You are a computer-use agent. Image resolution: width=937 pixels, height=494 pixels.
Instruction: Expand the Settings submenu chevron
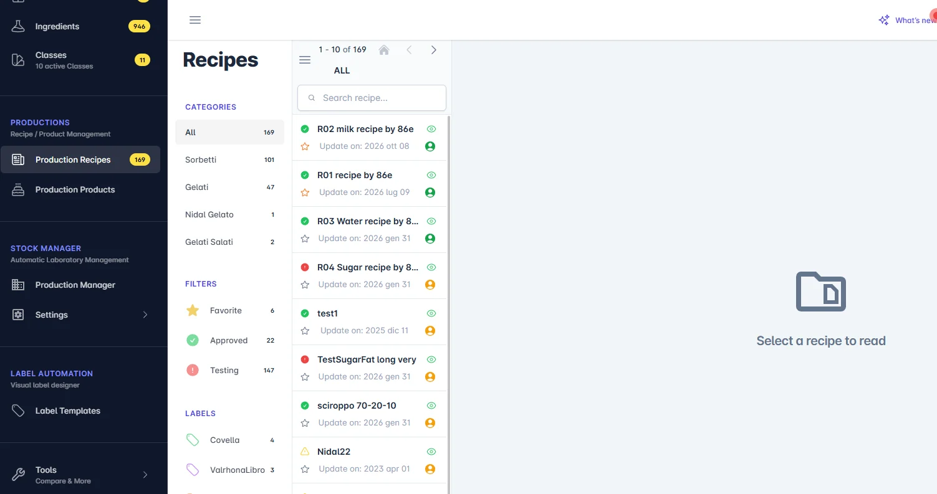[x=145, y=315]
